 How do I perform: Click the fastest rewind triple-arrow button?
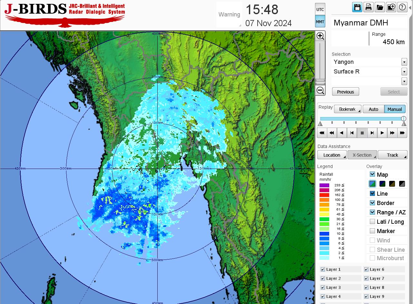(322, 133)
